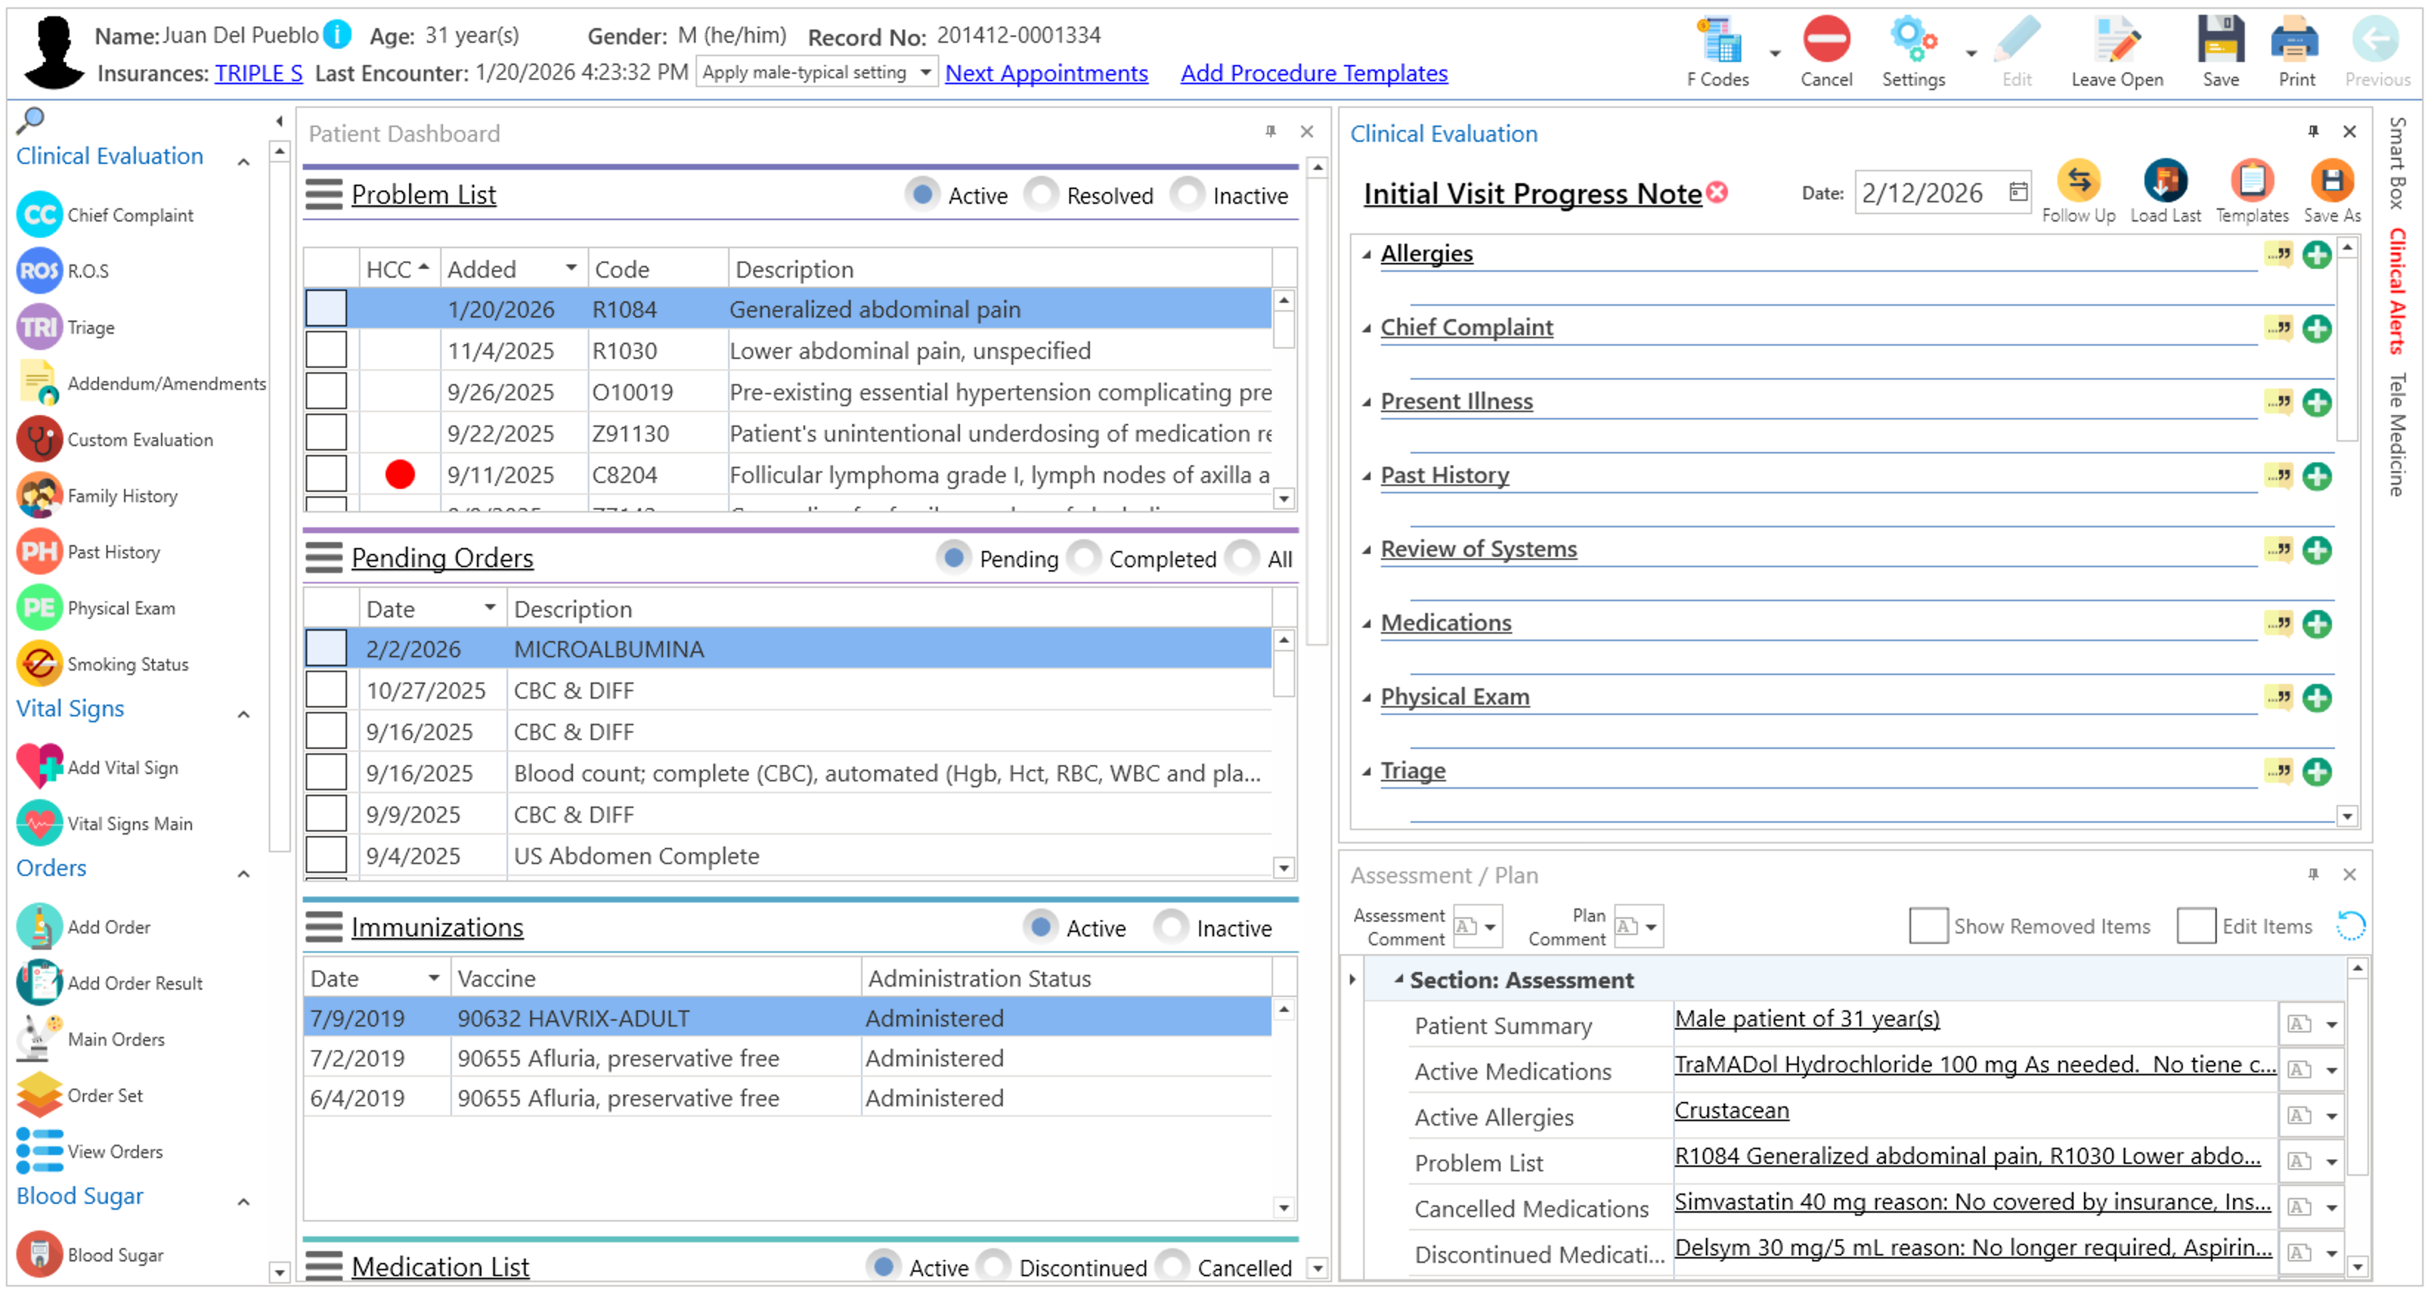Collapse the Section: Assessment group
The height and width of the screenshot is (1291, 2431).
(x=1399, y=979)
